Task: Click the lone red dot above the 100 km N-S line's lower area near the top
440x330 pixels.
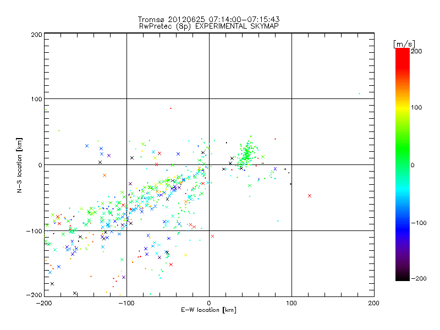Action: pyautogui.click(x=170, y=108)
